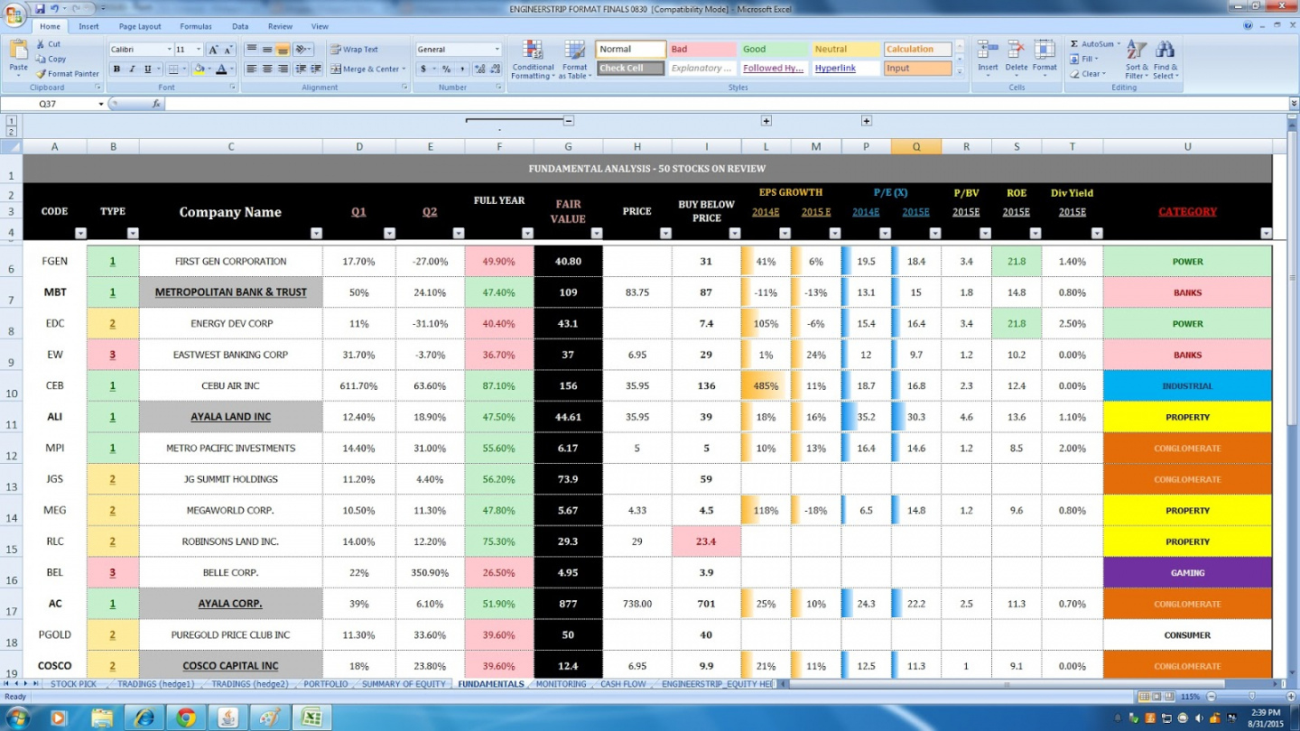Screen dimensions: 1300x731
Task: Click the AutoSum sigma icon
Action: [x=1074, y=44]
